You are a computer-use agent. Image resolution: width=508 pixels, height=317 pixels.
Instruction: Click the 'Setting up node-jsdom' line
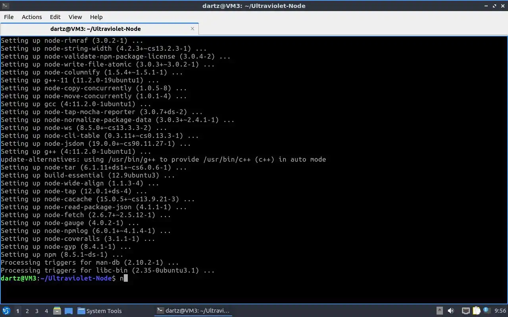coord(96,143)
